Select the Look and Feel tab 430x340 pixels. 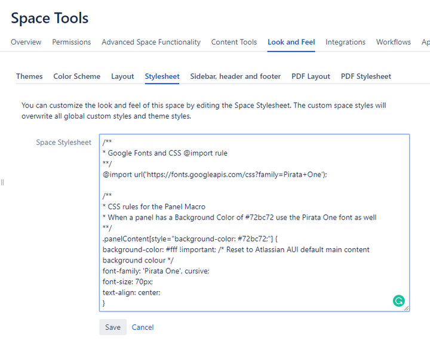pyautogui.click(x=291, y=42)
